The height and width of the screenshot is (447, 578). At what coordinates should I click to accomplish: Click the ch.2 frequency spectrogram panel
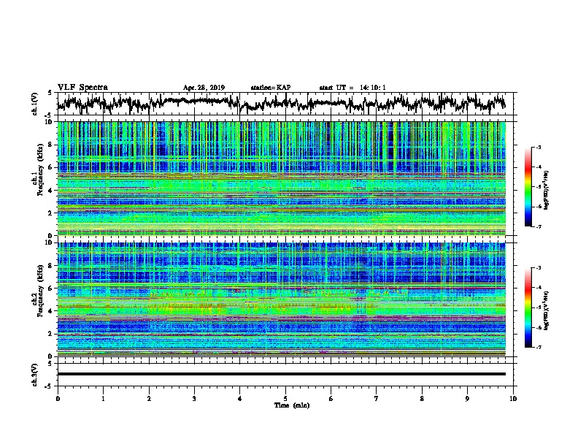pyautogui.click(x=281, y=299)
